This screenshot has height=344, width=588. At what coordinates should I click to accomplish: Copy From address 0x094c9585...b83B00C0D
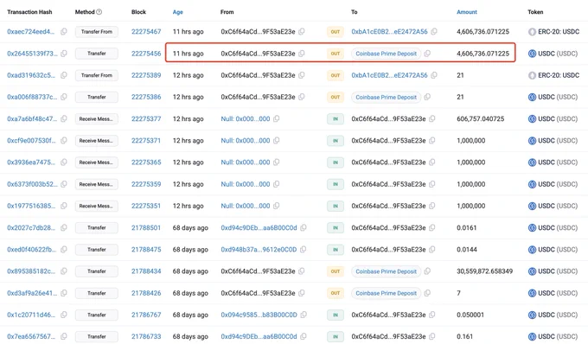click(304, 315)
